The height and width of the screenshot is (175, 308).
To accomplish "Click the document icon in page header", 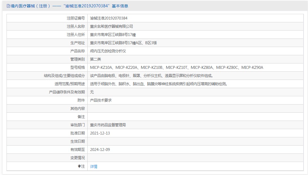I will click(8, 6).
